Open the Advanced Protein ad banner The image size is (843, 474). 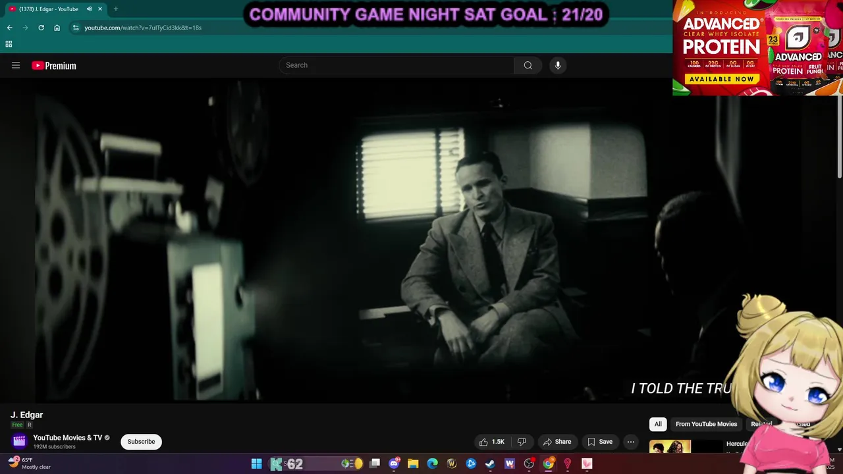(757, 47)
